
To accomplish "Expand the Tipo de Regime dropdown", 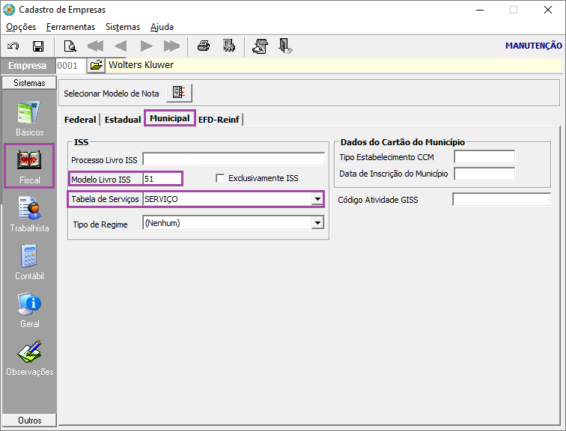I will (317, 223).
